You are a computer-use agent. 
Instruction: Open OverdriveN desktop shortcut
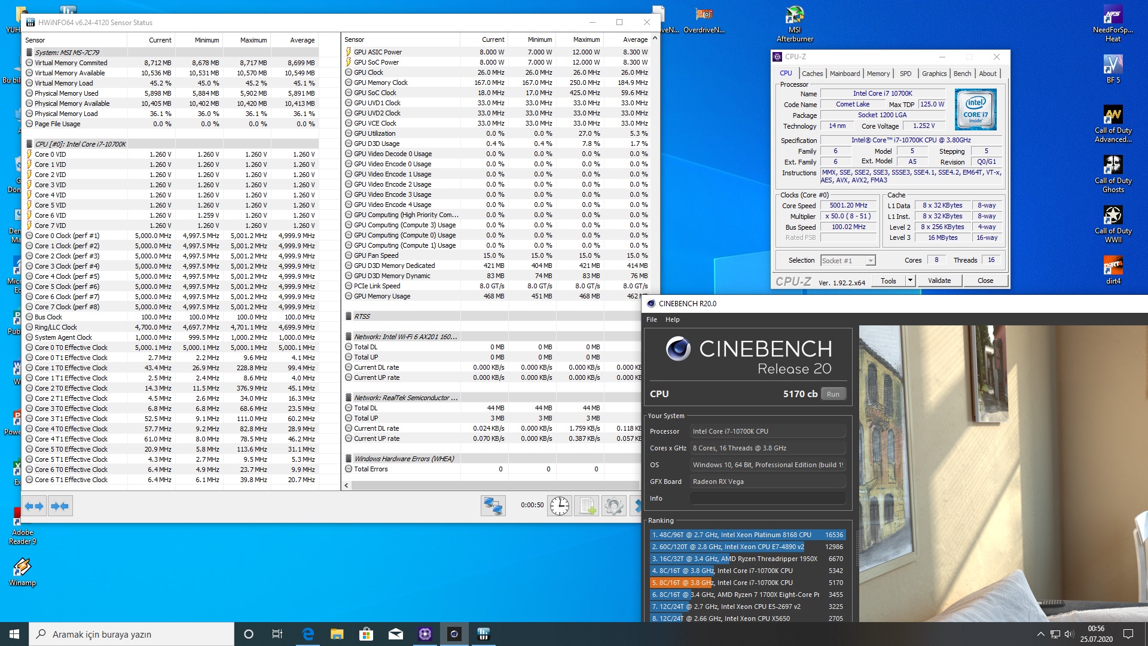coord(704,20)
